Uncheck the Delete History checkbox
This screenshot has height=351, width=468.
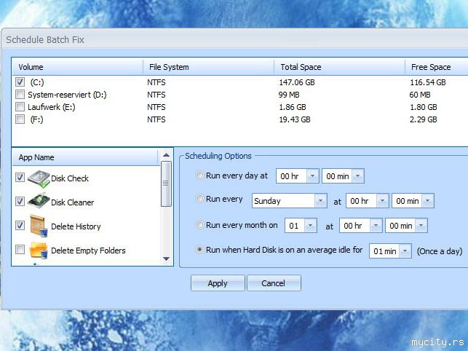20,225
